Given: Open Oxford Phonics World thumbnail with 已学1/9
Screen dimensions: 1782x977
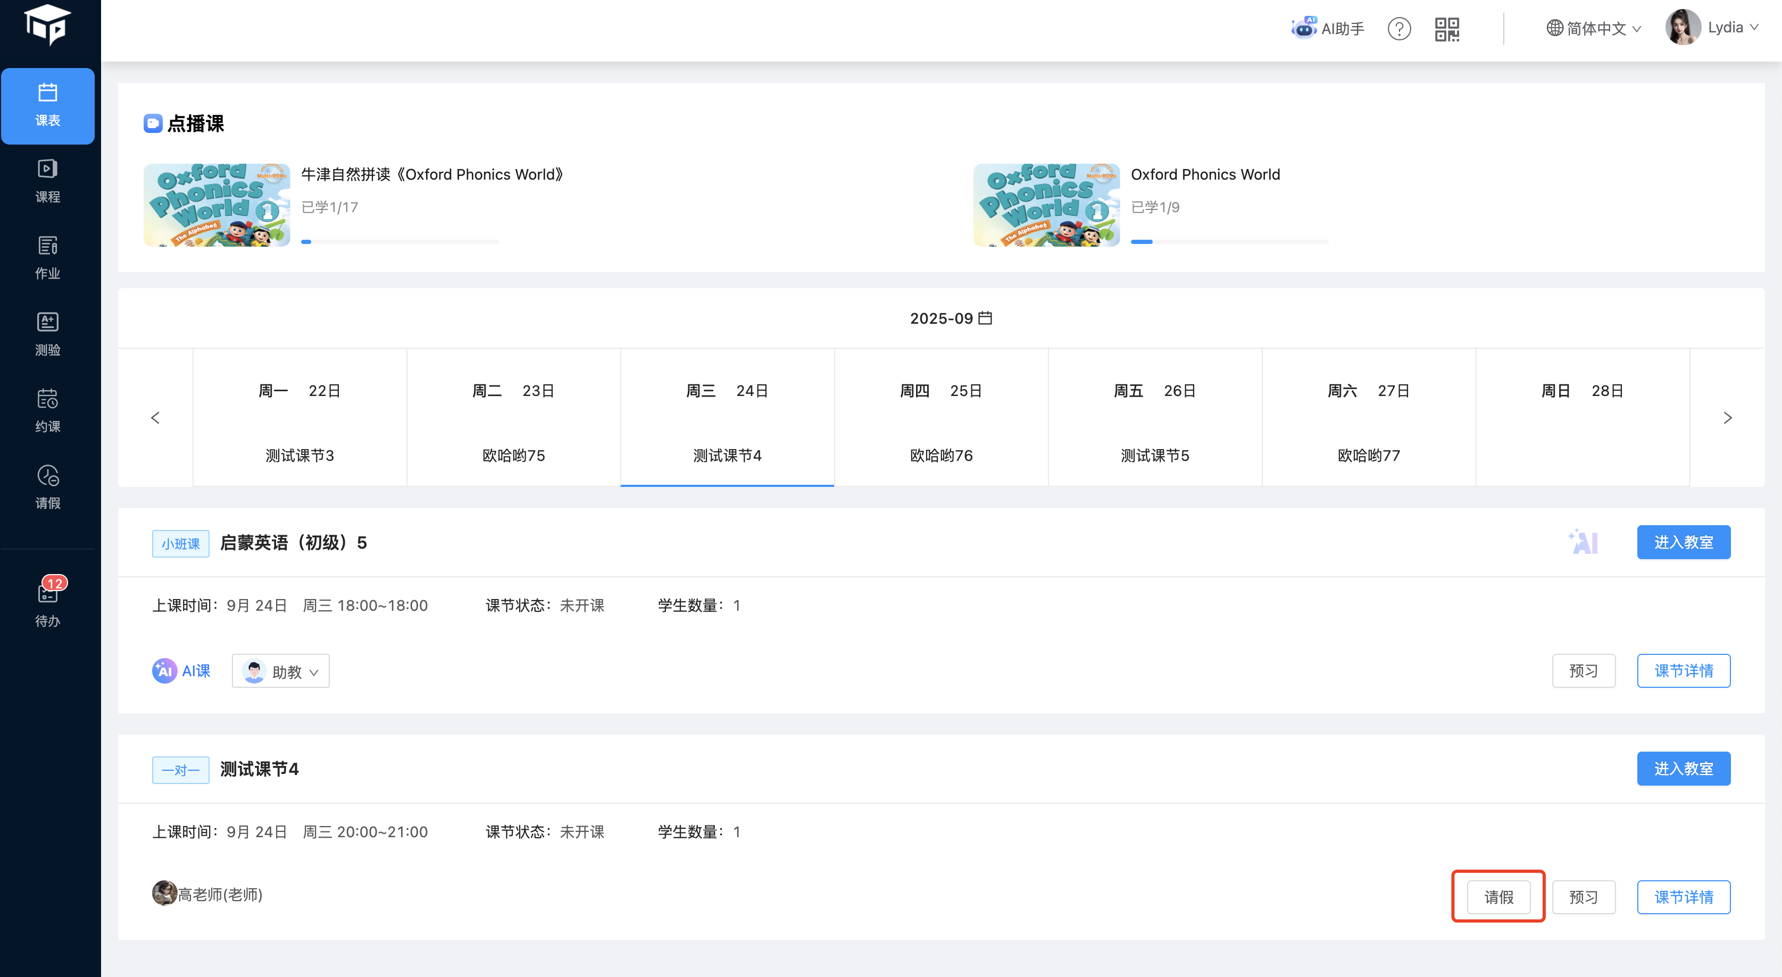Looking at the screenshot, I should [1046, 205].
